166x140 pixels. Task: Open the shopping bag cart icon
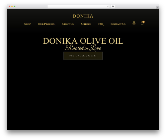click(142, 23)
